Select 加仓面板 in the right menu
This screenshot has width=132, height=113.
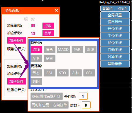(x=115, y=43)
